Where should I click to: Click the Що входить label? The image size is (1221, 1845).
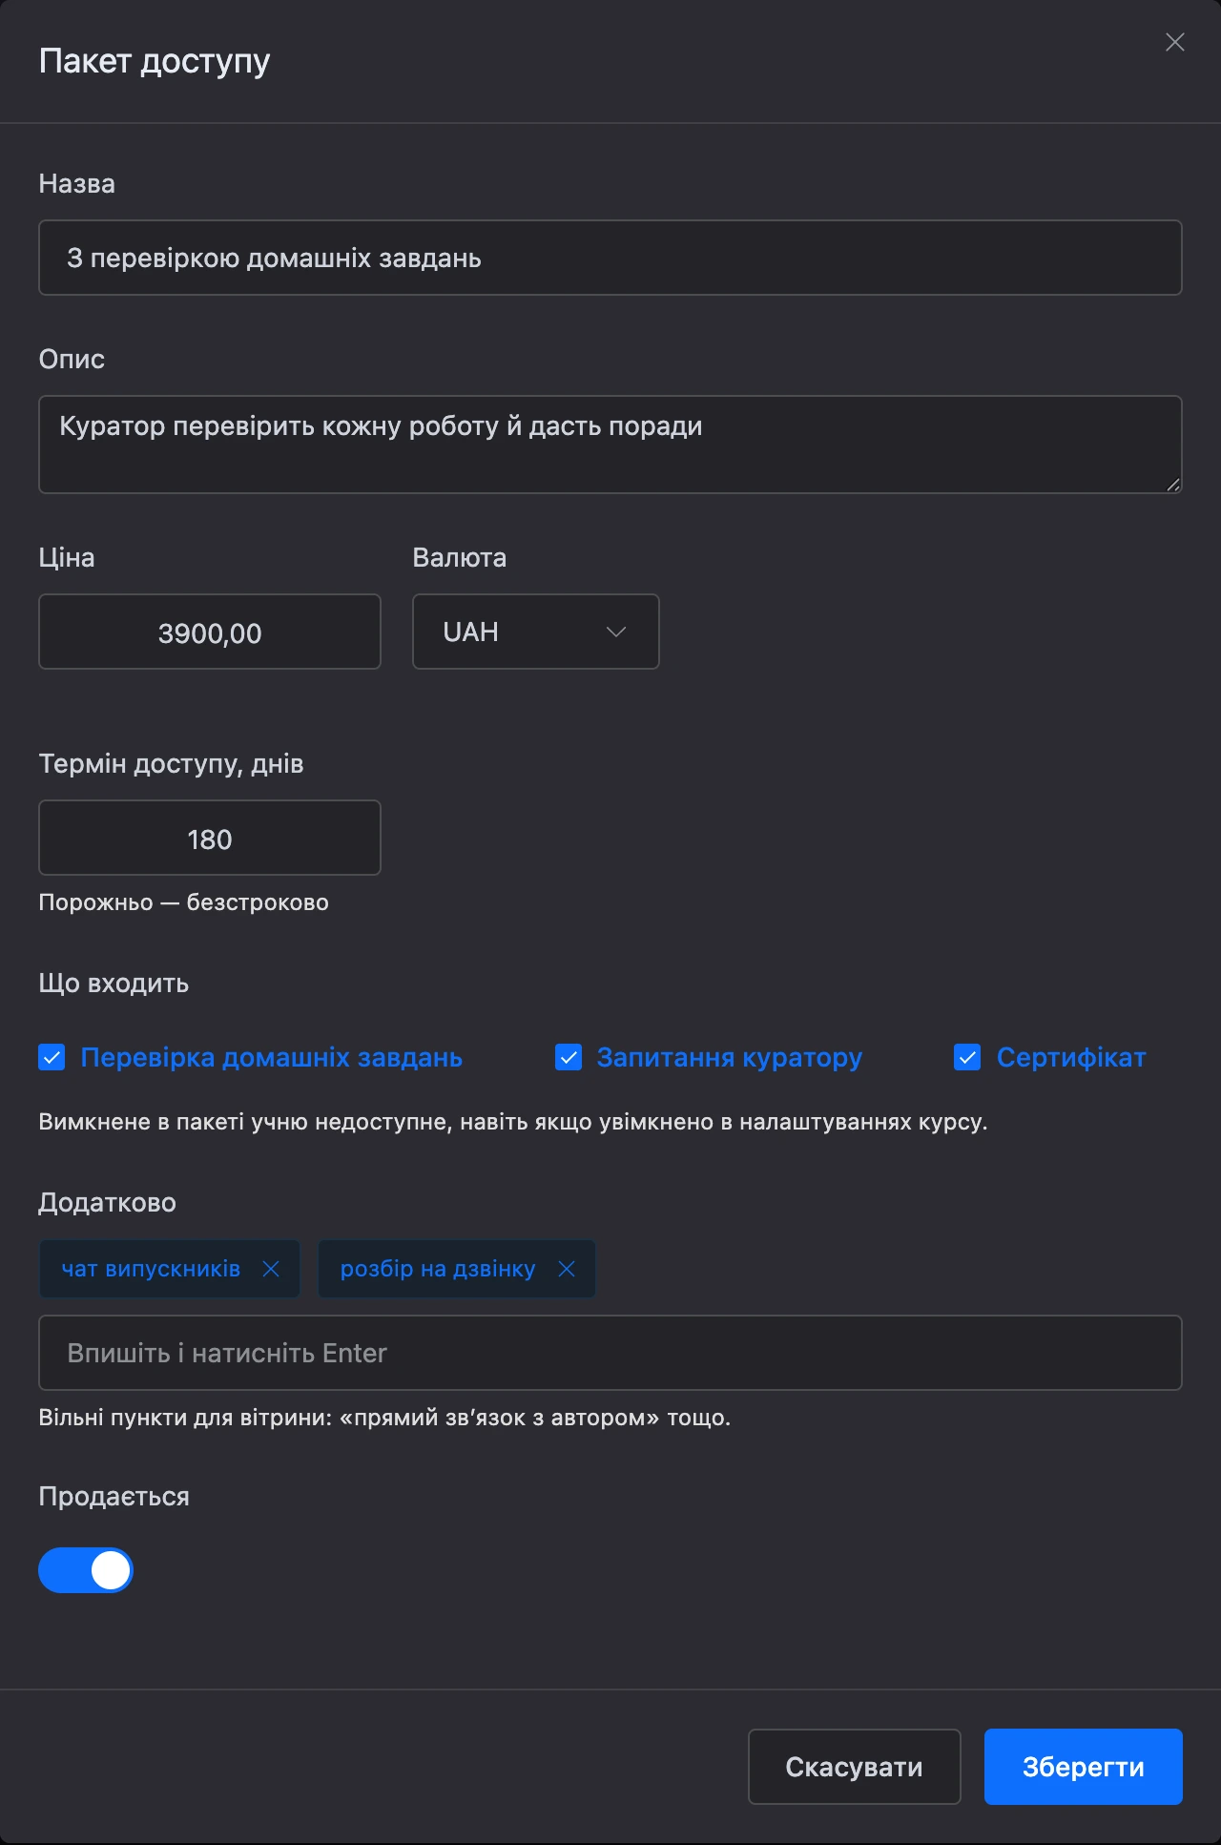(x=114, y=984)
